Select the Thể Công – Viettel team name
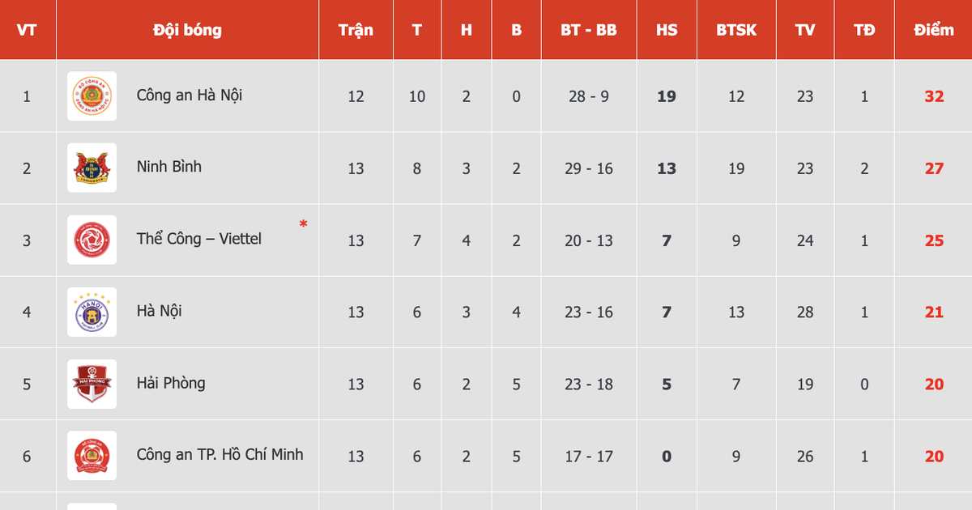Screen dimensions: 972x510 point(199,239)
